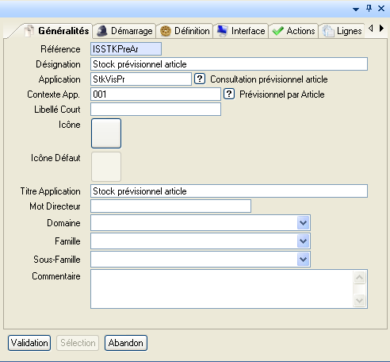
Task: Click the help icon beside Contexte App.
Action: click(x=229, y=94)
